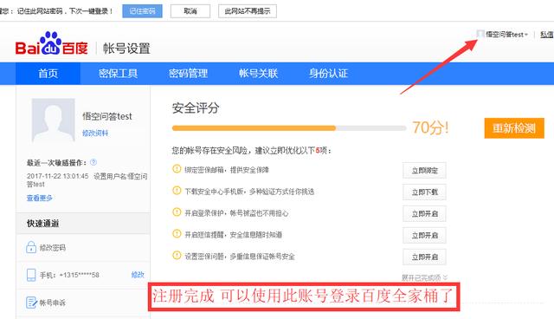The image size is (554, 319).
Task: Click 立即开启 for 登录保护
Action: [424, 213]
